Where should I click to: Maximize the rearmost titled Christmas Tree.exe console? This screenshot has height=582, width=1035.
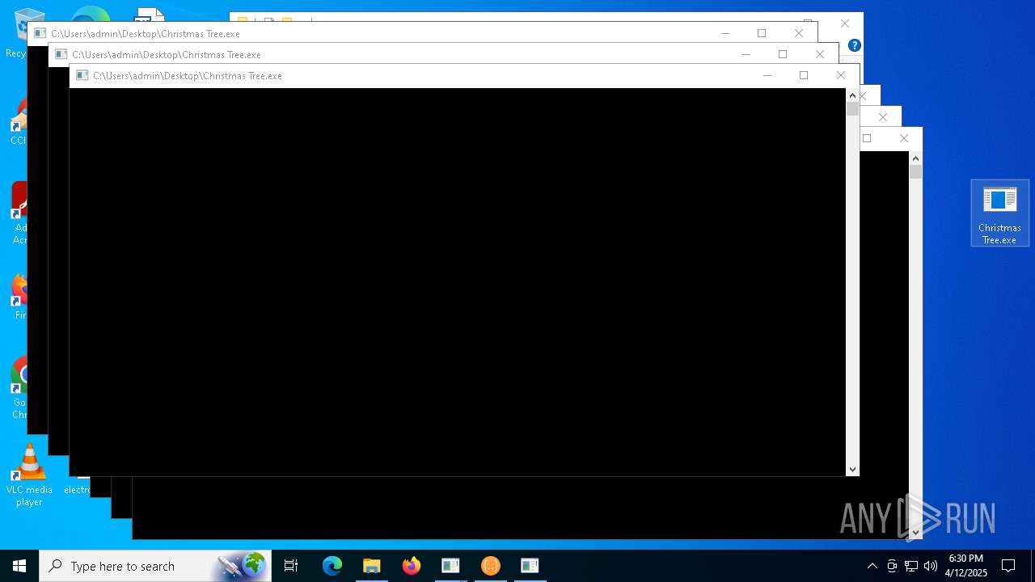pos(762,33)
